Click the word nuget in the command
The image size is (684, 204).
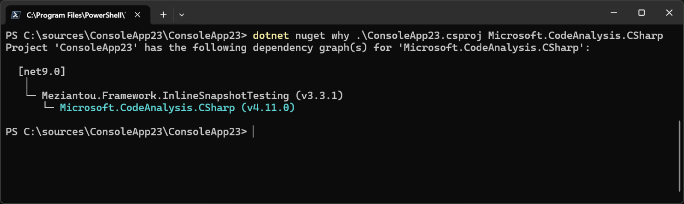click(x=310, y=36)
